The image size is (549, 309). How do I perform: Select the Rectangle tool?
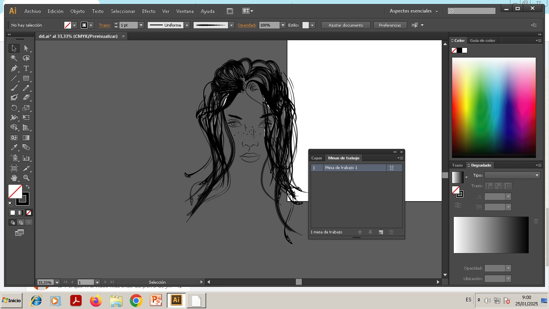point(26,78)
